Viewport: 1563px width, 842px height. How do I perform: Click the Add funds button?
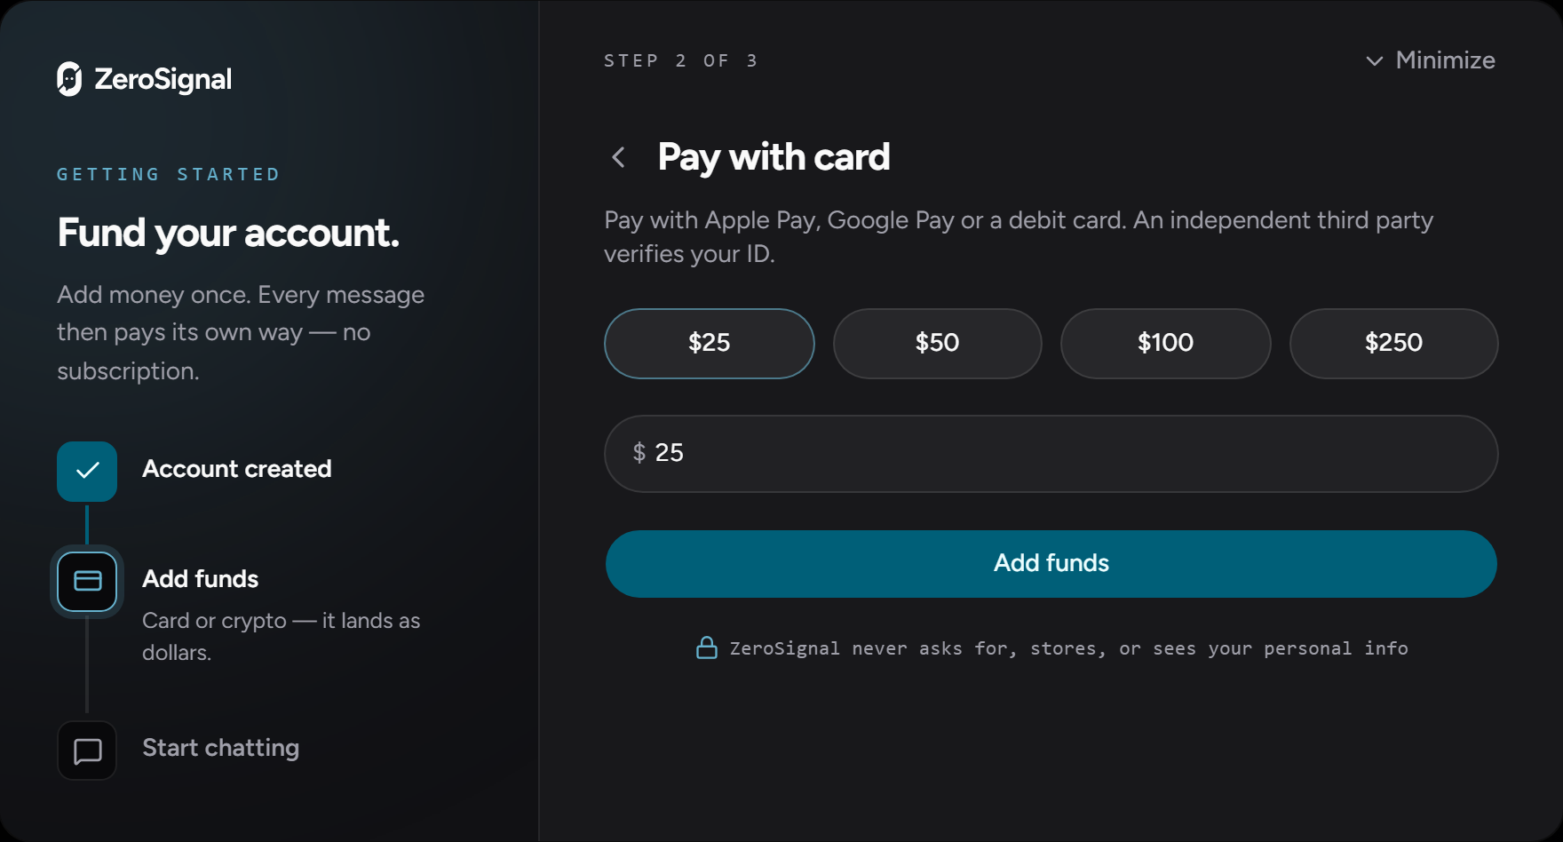[x=1051, y=564]
